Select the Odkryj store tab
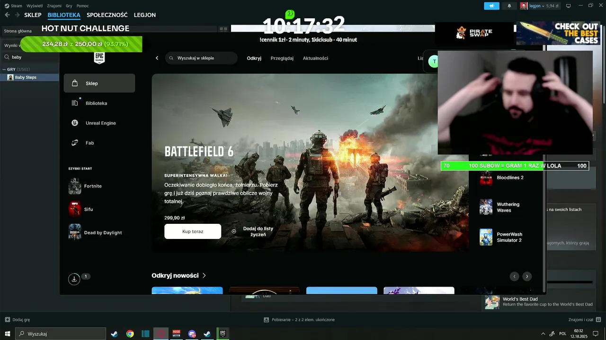The image size is (606, 340). (254, 58)
